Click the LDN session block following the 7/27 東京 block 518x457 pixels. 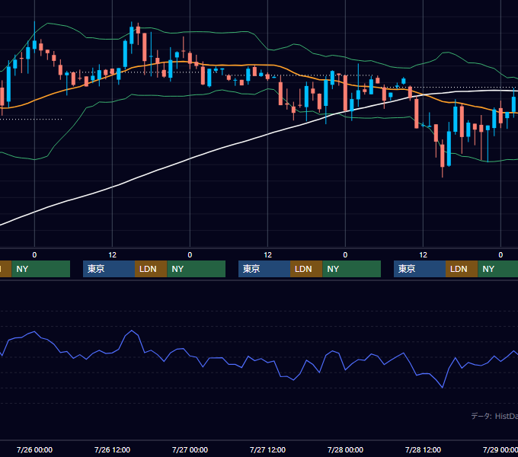(306, 269)
